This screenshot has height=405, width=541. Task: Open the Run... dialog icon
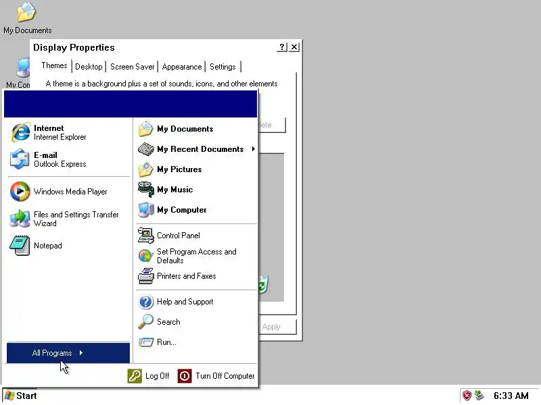145,342
